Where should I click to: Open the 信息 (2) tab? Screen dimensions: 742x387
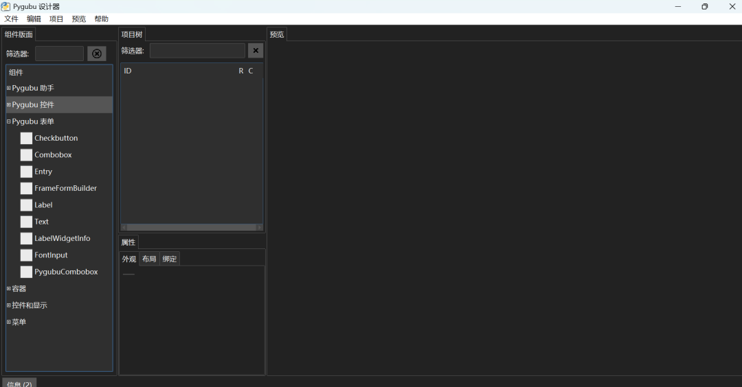(x=19, y=383)
